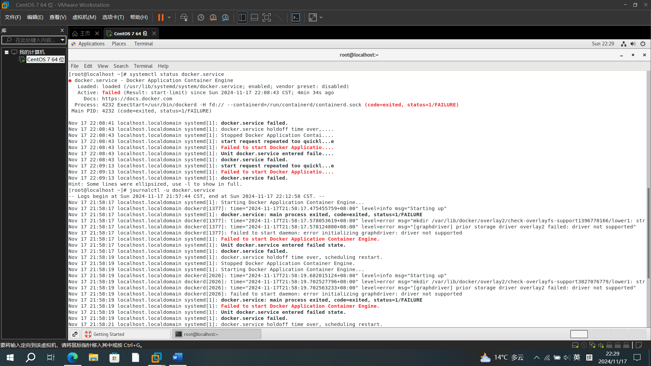Open the VMware 文件(F) menu

pos(13,17)
